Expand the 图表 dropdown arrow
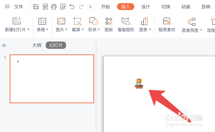 pyautogui.click(x=150, y=29)
